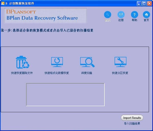Viewport: 153px width, 131px height.
Task: Open the 帮助 help question mark icon
Action: click(x=134, y=15)
